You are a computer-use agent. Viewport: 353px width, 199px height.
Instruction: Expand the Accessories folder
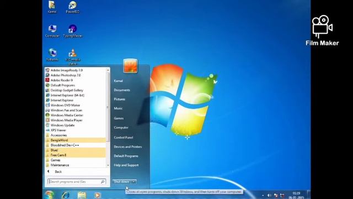[75, 135]
